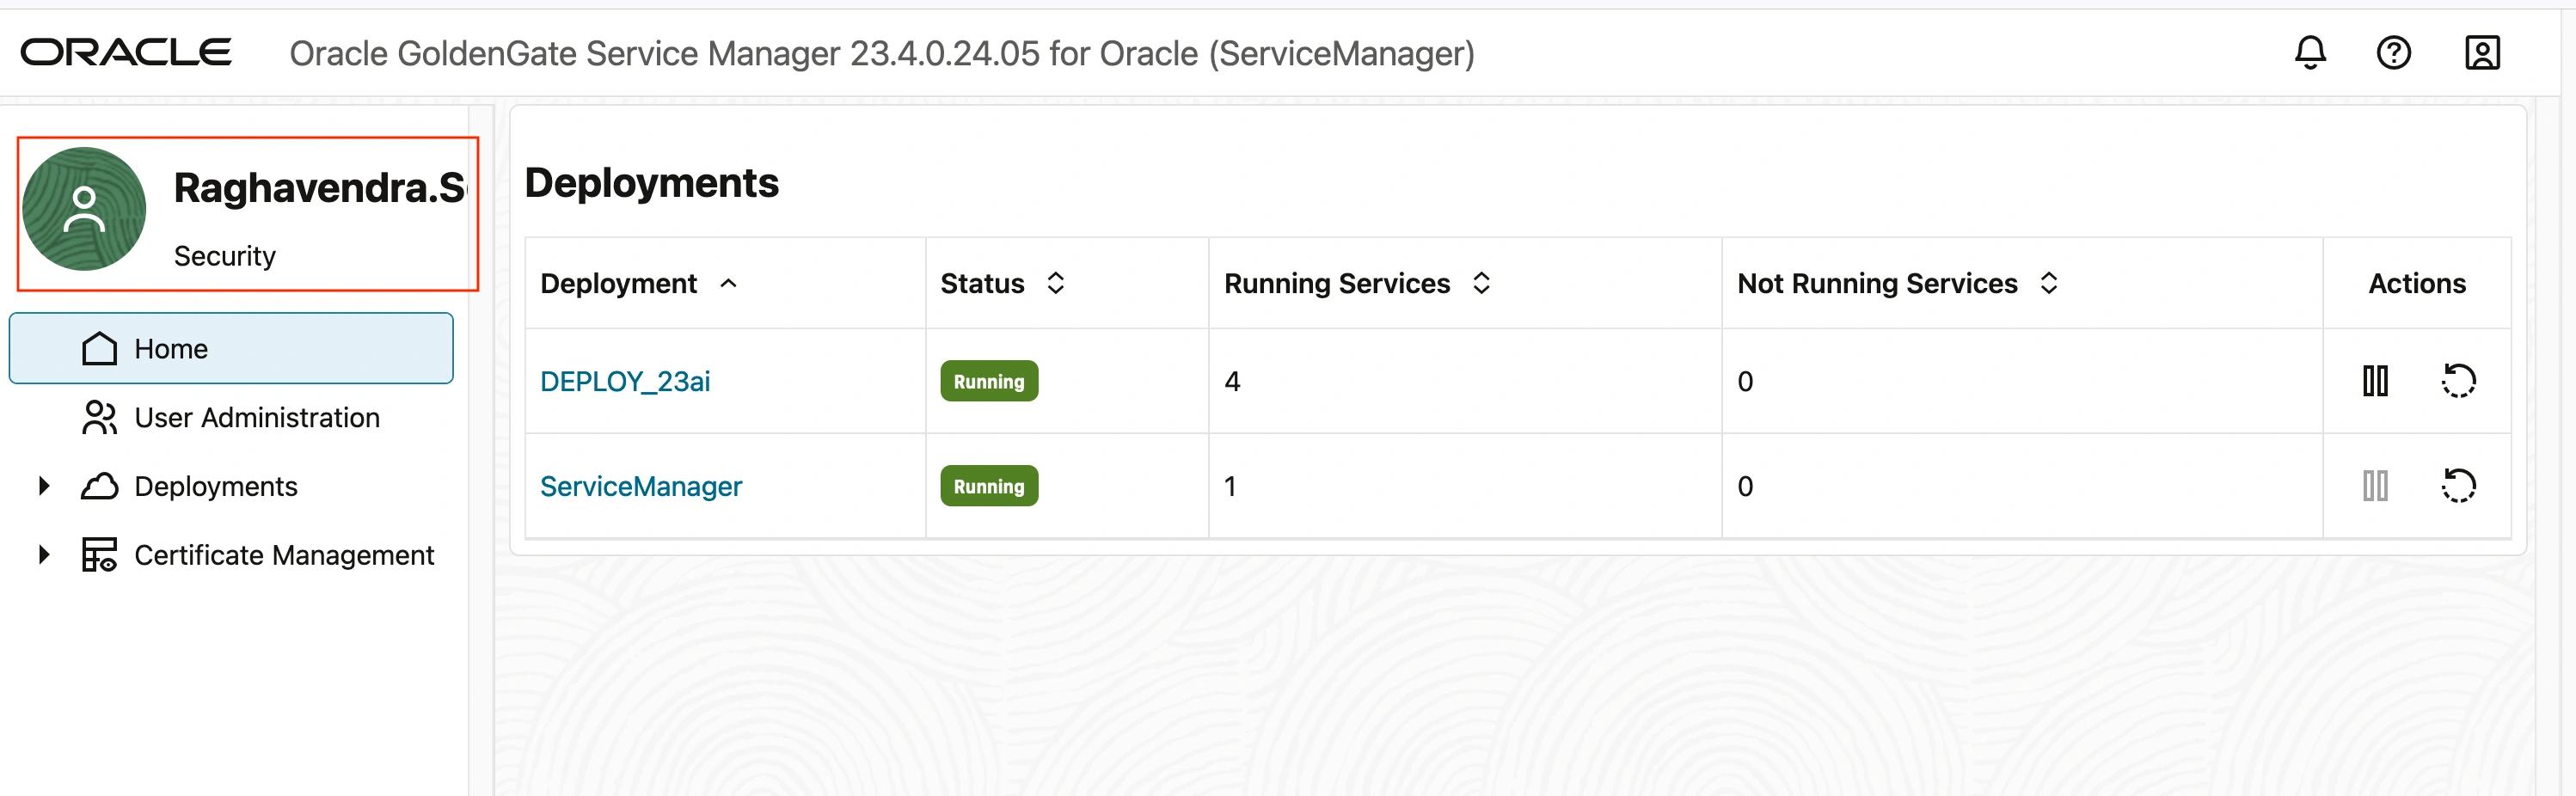This screenshot has width=2576, height=796.
Task: Pause the DEPLOY_23ai deployment
Action: (2375, 381)
